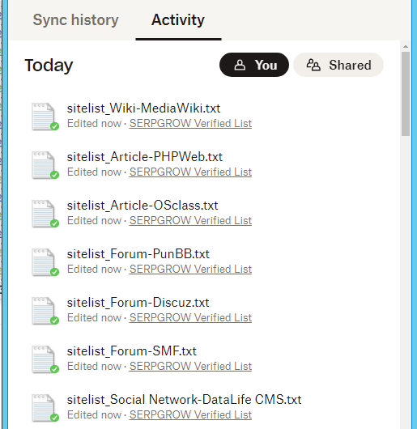
Task: Click the sitelist_Article-OSclass.txt filename
Action: 143,206
